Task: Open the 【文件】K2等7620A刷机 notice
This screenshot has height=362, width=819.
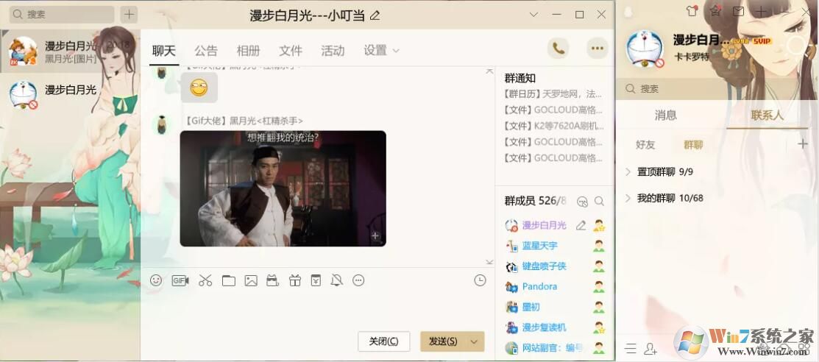Action: click(x=553, y=126)
